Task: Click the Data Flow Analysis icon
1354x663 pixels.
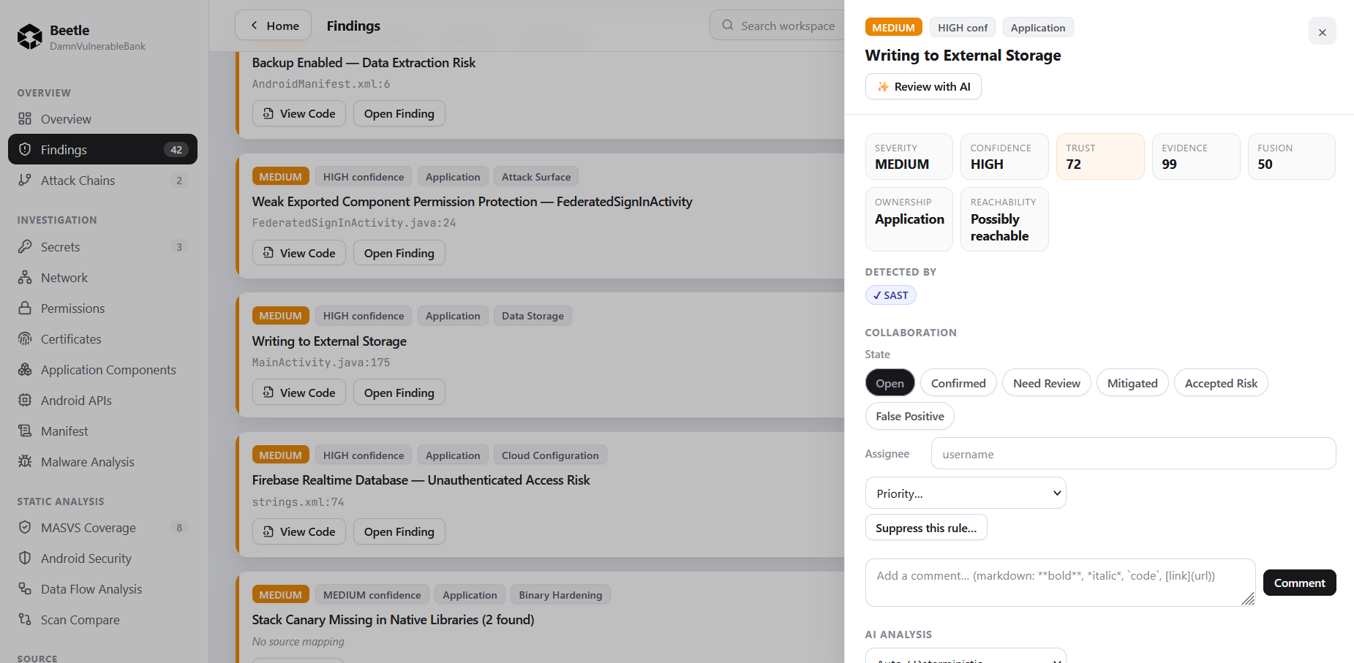Action: tap(25, 588)
